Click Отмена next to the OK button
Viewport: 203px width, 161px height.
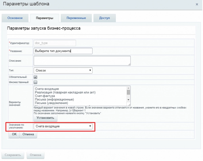(28, 134)
